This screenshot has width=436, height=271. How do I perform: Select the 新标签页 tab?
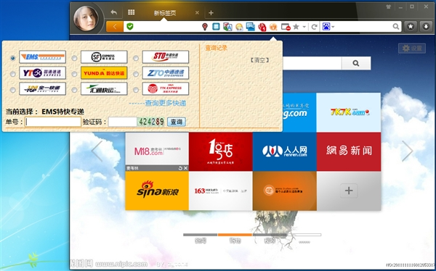point(165,13)
